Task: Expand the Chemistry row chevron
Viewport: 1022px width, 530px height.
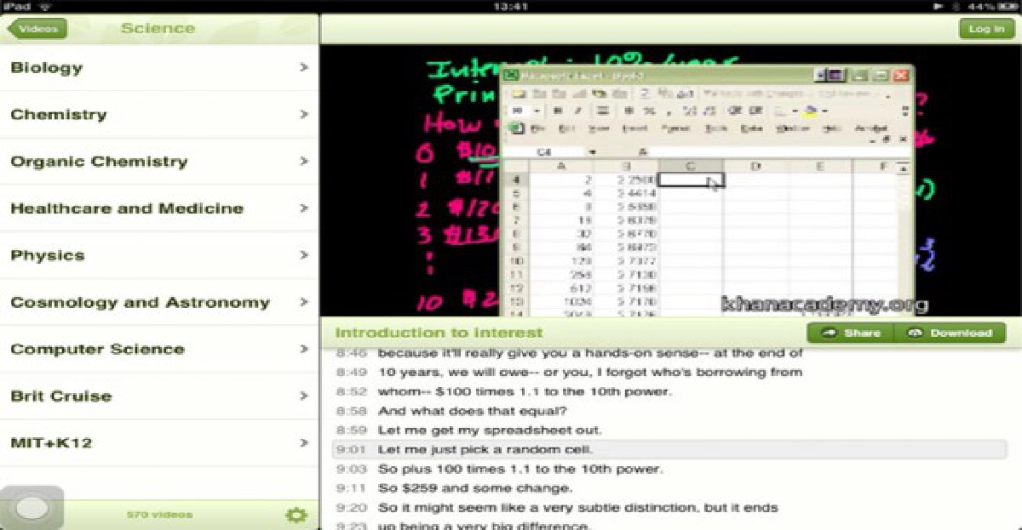Action: (x=304, y=114)
